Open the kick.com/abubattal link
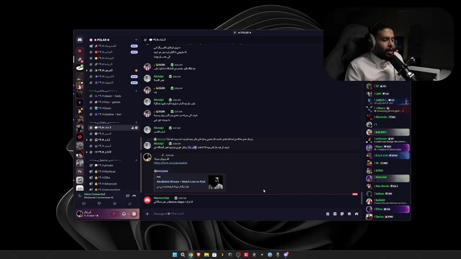The width and height of the screenshot is (461, 259). 170,163
